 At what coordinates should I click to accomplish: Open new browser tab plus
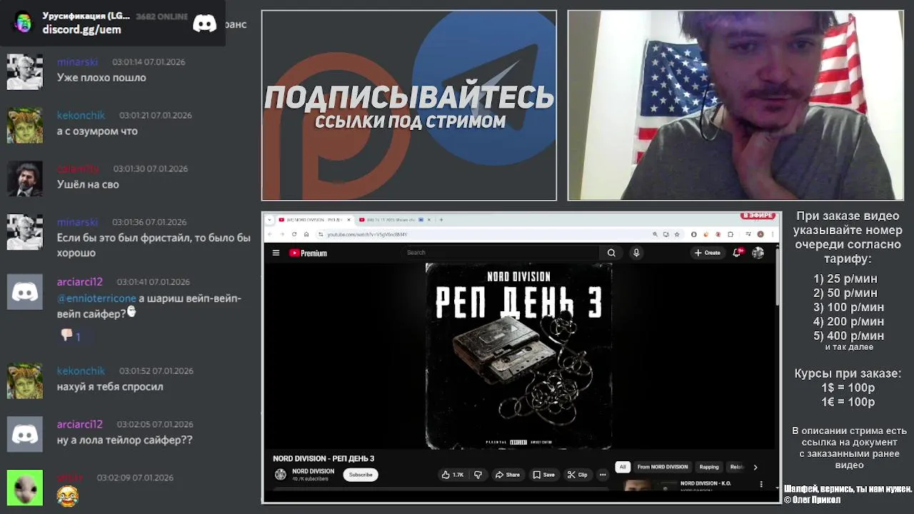point(441,220)
